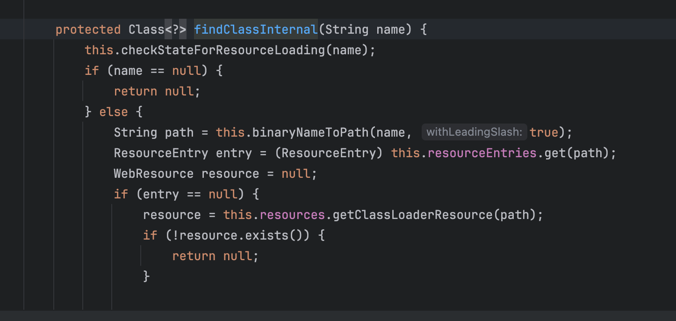This screenshot has width=676, height=321.
Task: Click the name == null condition
Action: [x=158, y=71]
